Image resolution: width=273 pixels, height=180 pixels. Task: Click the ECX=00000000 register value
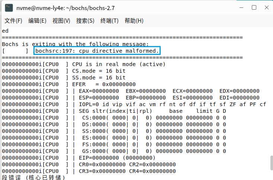[192, 91]
